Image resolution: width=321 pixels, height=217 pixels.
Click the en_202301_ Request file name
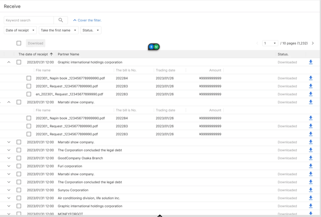pos(69,94)
